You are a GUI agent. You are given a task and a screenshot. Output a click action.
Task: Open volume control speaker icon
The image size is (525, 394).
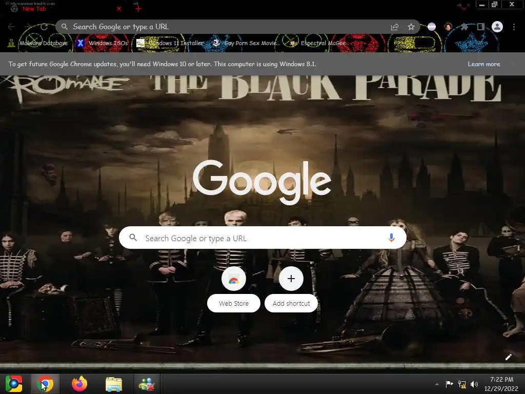point(474,384)
